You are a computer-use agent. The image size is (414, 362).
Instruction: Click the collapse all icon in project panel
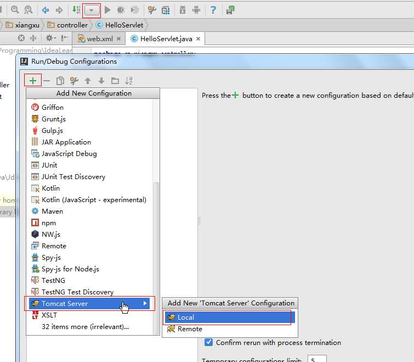click(x=33, y=38)
